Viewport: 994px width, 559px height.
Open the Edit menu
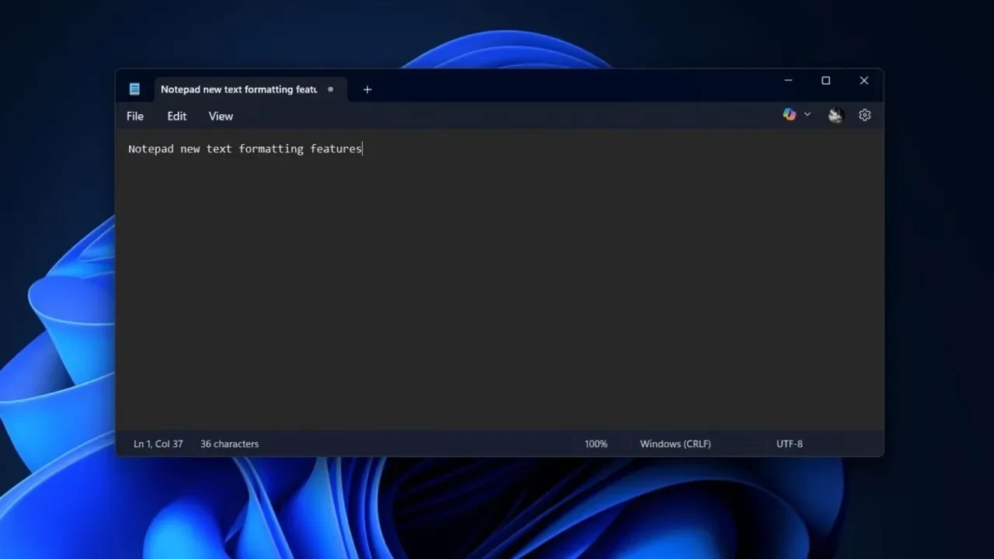pyautogui.click(x=176, y=116)
